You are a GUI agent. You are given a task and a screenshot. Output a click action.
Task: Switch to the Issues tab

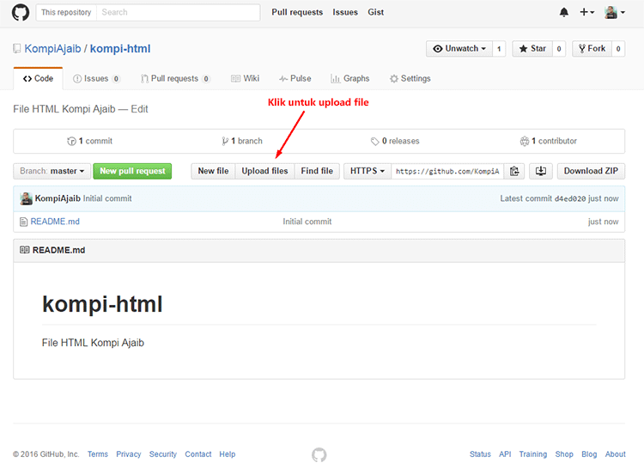tap(96, 78)
